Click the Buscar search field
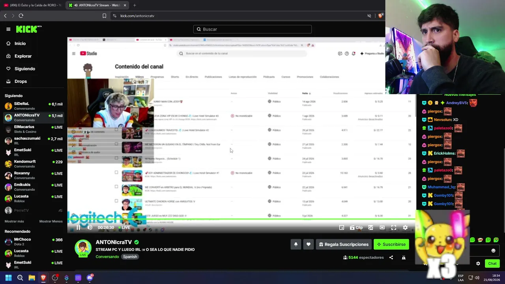The image size is (505, 284). 252,29
